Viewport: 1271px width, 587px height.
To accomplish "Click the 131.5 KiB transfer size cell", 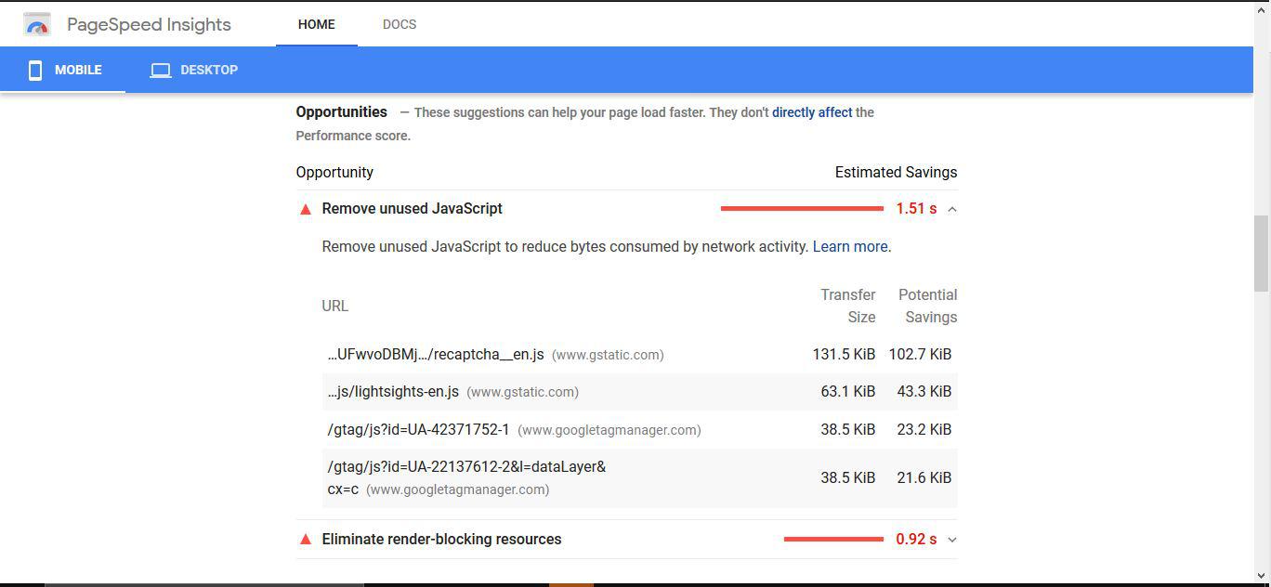I will [844, 355].
